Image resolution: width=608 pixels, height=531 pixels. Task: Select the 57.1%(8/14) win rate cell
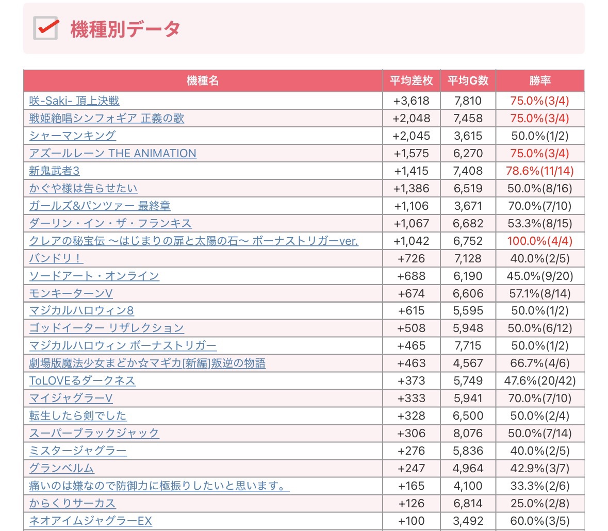pyautogui.click(x=540, y=293)
